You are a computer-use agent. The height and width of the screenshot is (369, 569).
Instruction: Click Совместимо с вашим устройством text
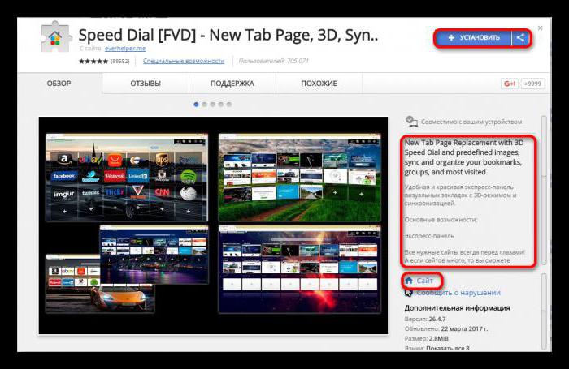[471, 122]
